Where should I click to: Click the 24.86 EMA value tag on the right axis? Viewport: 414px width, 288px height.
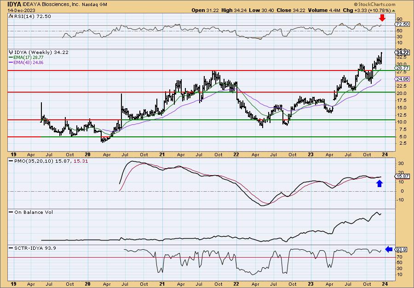[402, 79]
